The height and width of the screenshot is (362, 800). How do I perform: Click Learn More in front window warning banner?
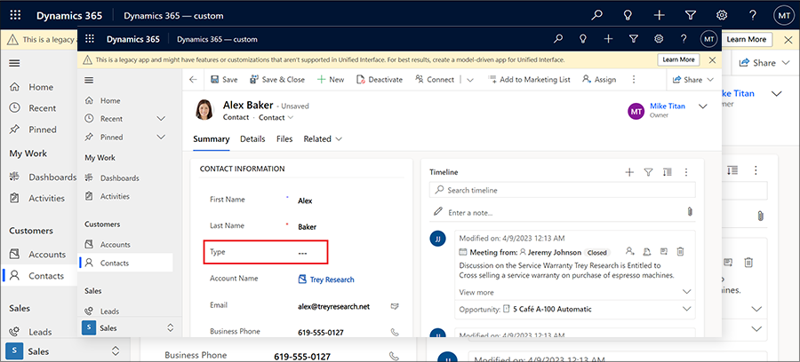pyautogui.click(x=678, y=59)
